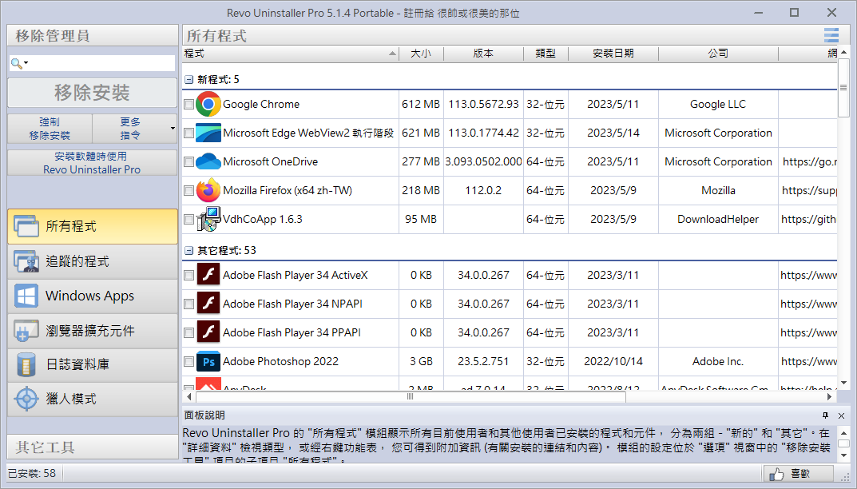Viewport: 857px width, 489px height.
Task: Click the Adobe Photoshop 2022 Ps icon
Action: coord(208,361)
